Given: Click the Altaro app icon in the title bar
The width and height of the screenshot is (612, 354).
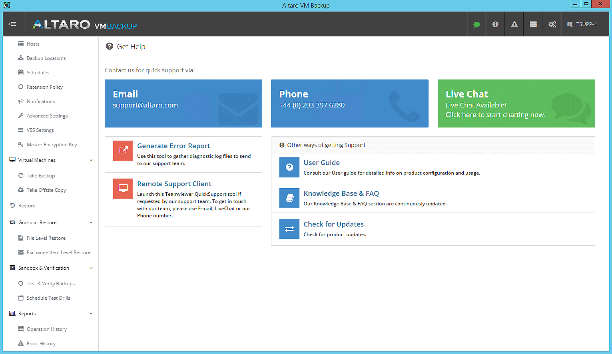Looking at the screenshot, I should pos(7,5).
